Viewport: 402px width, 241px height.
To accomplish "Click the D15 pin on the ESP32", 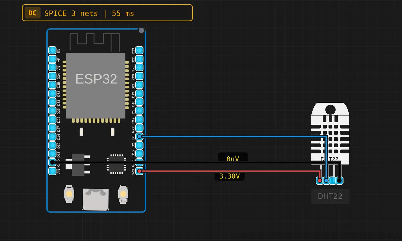I will click(139, 154).
